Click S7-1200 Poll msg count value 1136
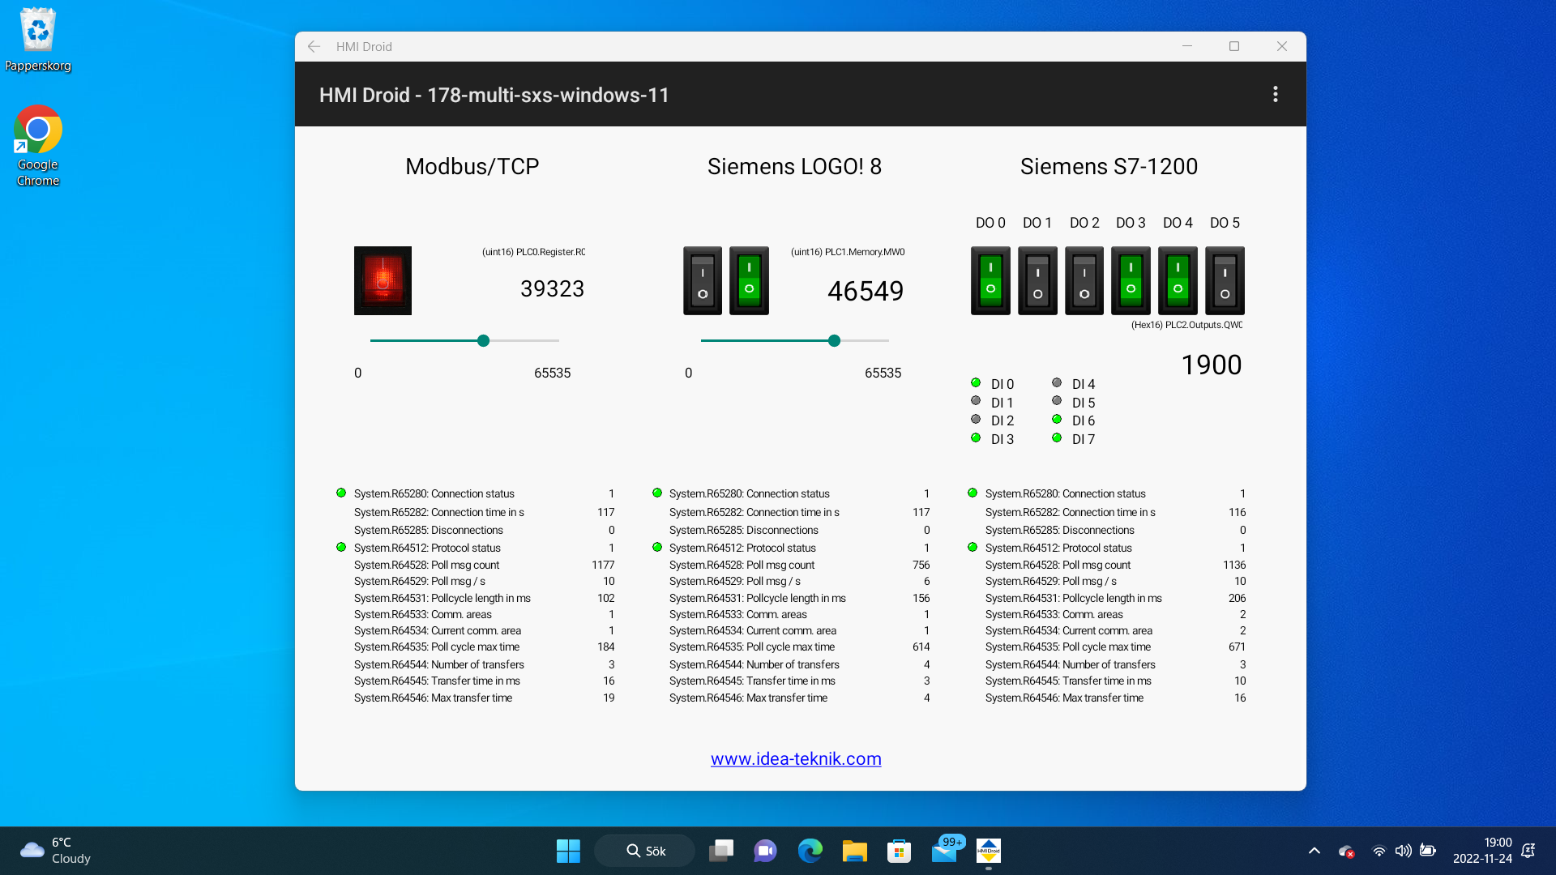 coord(1234,565)
